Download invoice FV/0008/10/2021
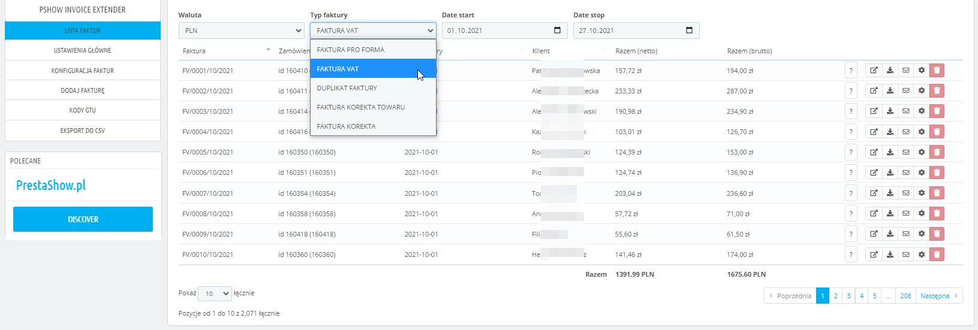The height and width of the screenshot is (330, 978). coord(890,214)
